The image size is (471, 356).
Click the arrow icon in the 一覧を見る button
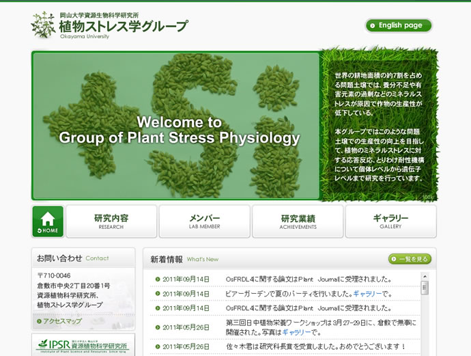(x=394, y=259)
